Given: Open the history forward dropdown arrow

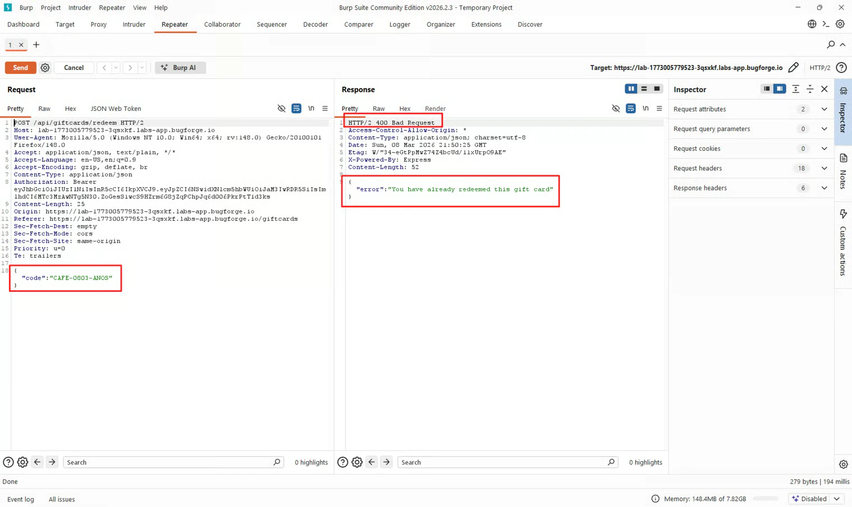Looking at the screenshot, I should 142,68.
